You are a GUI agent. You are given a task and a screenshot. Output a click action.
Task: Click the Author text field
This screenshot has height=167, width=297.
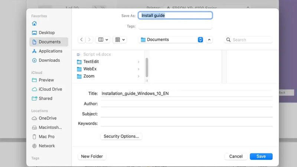point(186,104)
